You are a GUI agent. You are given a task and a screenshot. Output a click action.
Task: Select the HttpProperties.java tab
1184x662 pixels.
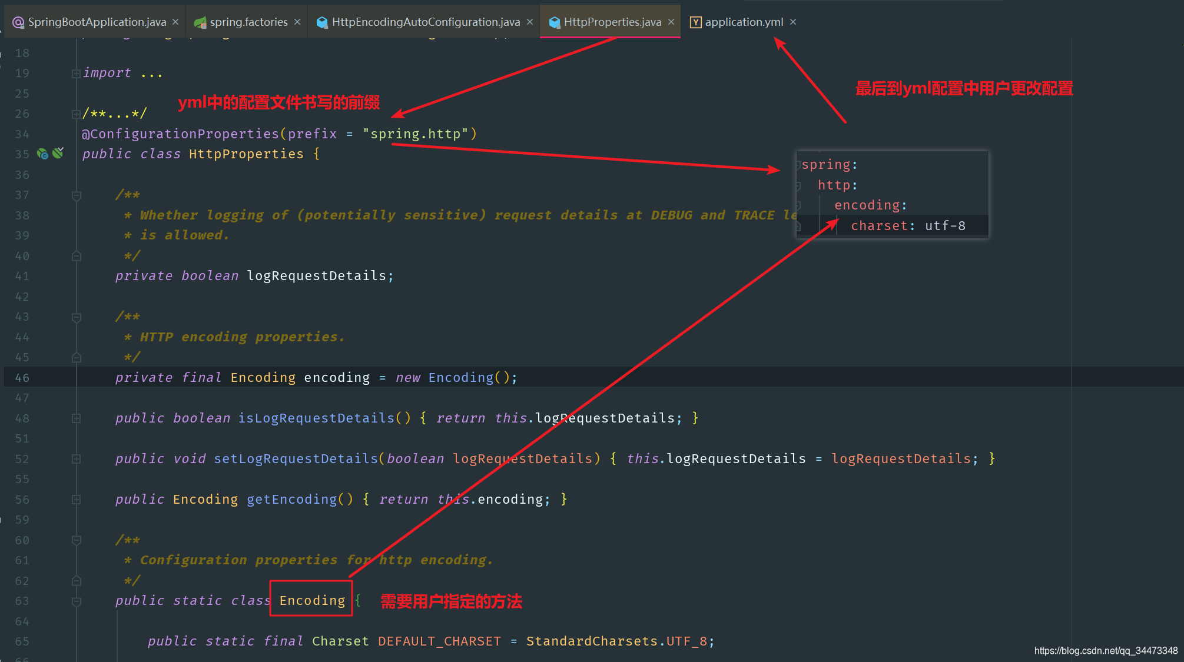[x=610, y=21]
